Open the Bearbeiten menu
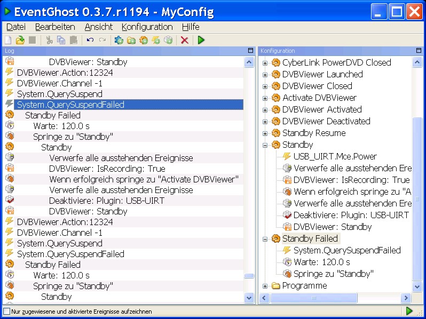The height and width of the screenshot is (319, 426). pyautogui.click(x=55, y=27)
